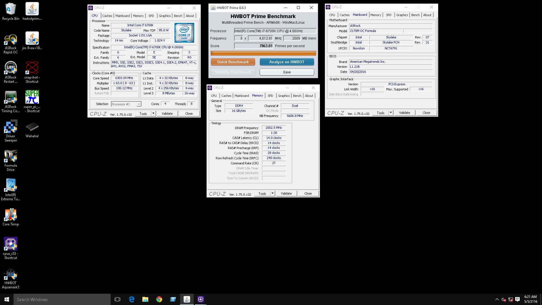Open super_pi Shortcut icon
The height and width of the screenshot is (305, 542).
tap(32, 102)
